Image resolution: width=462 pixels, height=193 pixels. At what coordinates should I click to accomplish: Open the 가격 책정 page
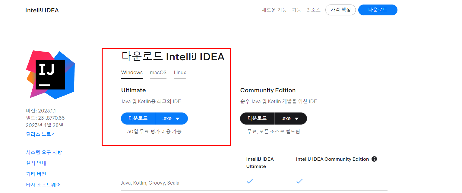pos(340,10)
